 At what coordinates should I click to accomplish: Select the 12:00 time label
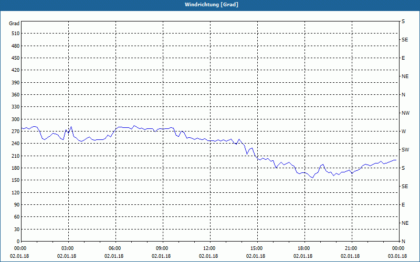click(209, 248)
